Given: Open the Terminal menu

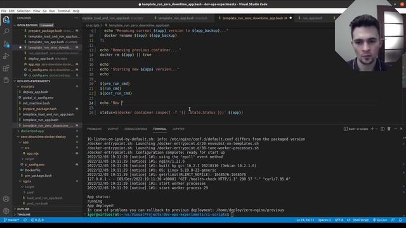Looking at the screenshot, I should (x=63, y=11).
